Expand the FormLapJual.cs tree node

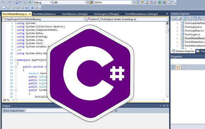(x=177, y=27)
